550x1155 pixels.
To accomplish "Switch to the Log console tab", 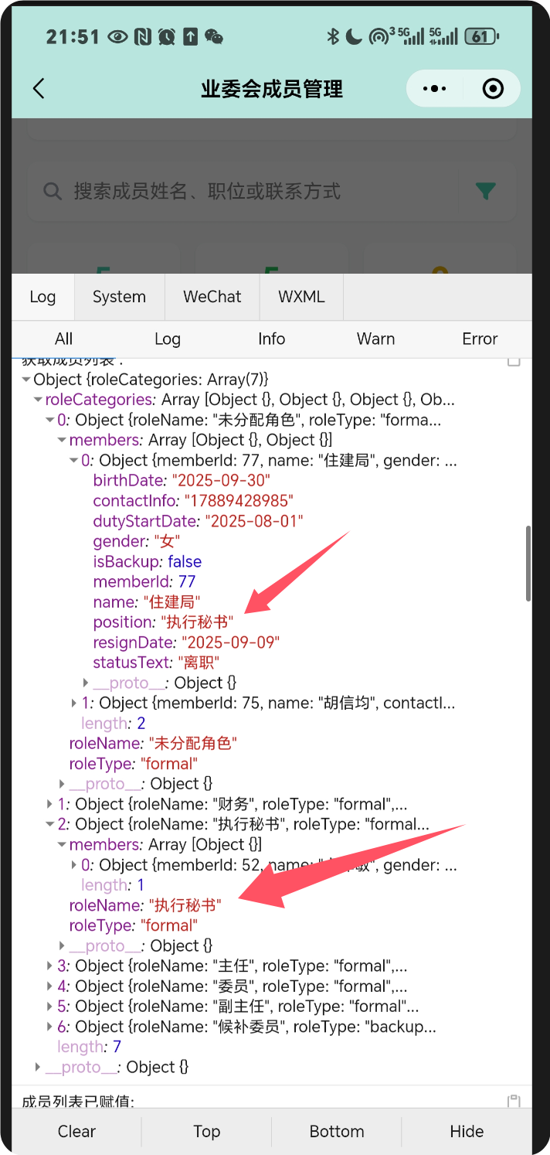I will point(43,297).
